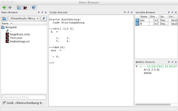The width and height of the screenshot is (178, 111).
Task: Close the Scilab-Konsole panel
Action: pos(132,12)
